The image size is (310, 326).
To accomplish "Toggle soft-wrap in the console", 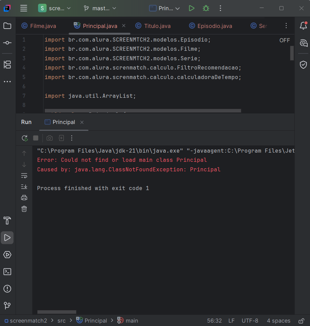I will coord(24,176).
